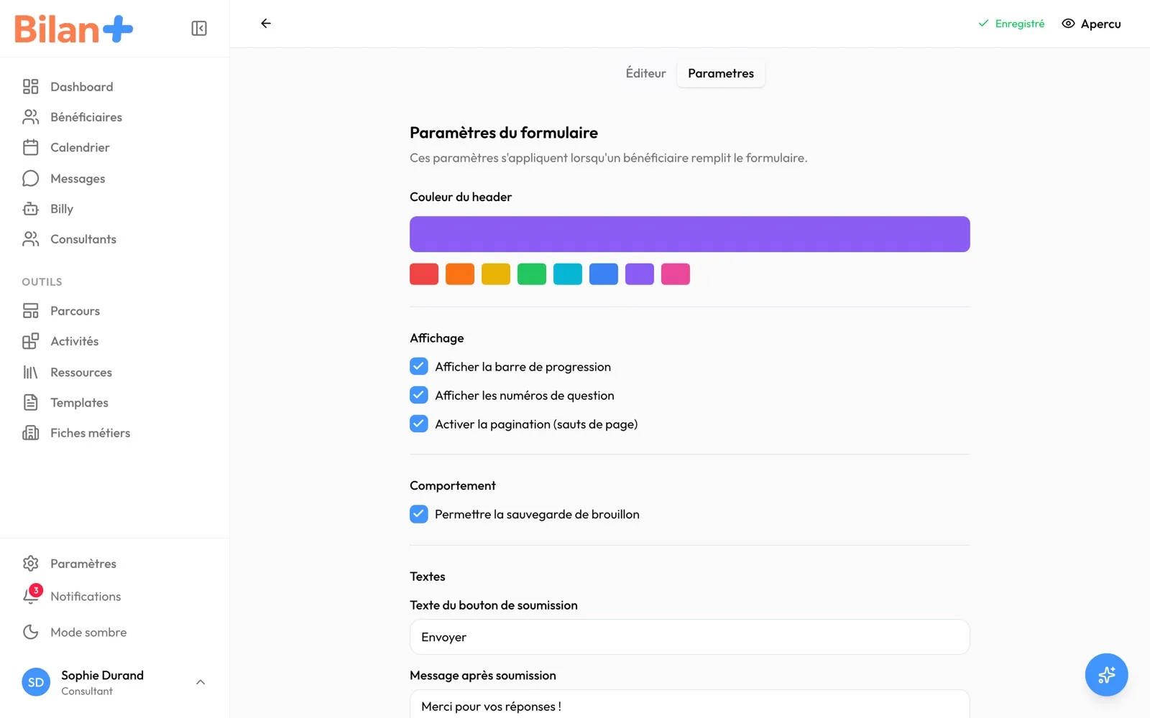Click the Apercu preview button
Screen dimensions: 1150x718
tap(1091, 24)
